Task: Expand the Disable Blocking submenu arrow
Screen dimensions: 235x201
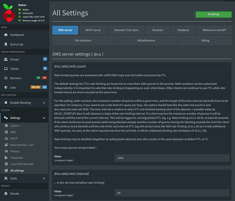Action: (44, 103)
